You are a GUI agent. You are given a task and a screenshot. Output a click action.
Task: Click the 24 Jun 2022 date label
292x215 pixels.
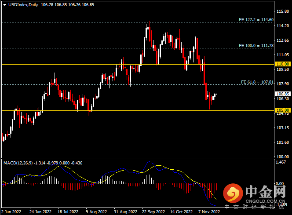[40, 212]
